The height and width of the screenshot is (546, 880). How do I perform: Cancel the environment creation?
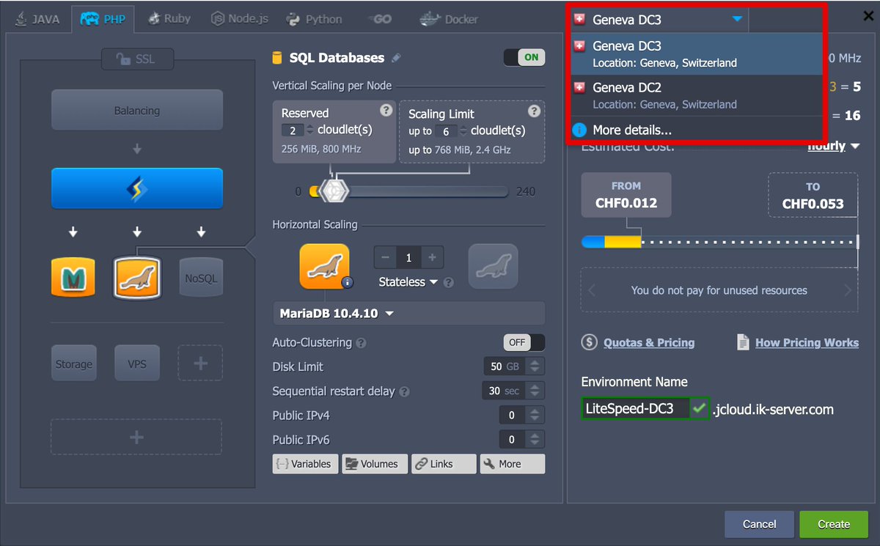click(759, 524)
